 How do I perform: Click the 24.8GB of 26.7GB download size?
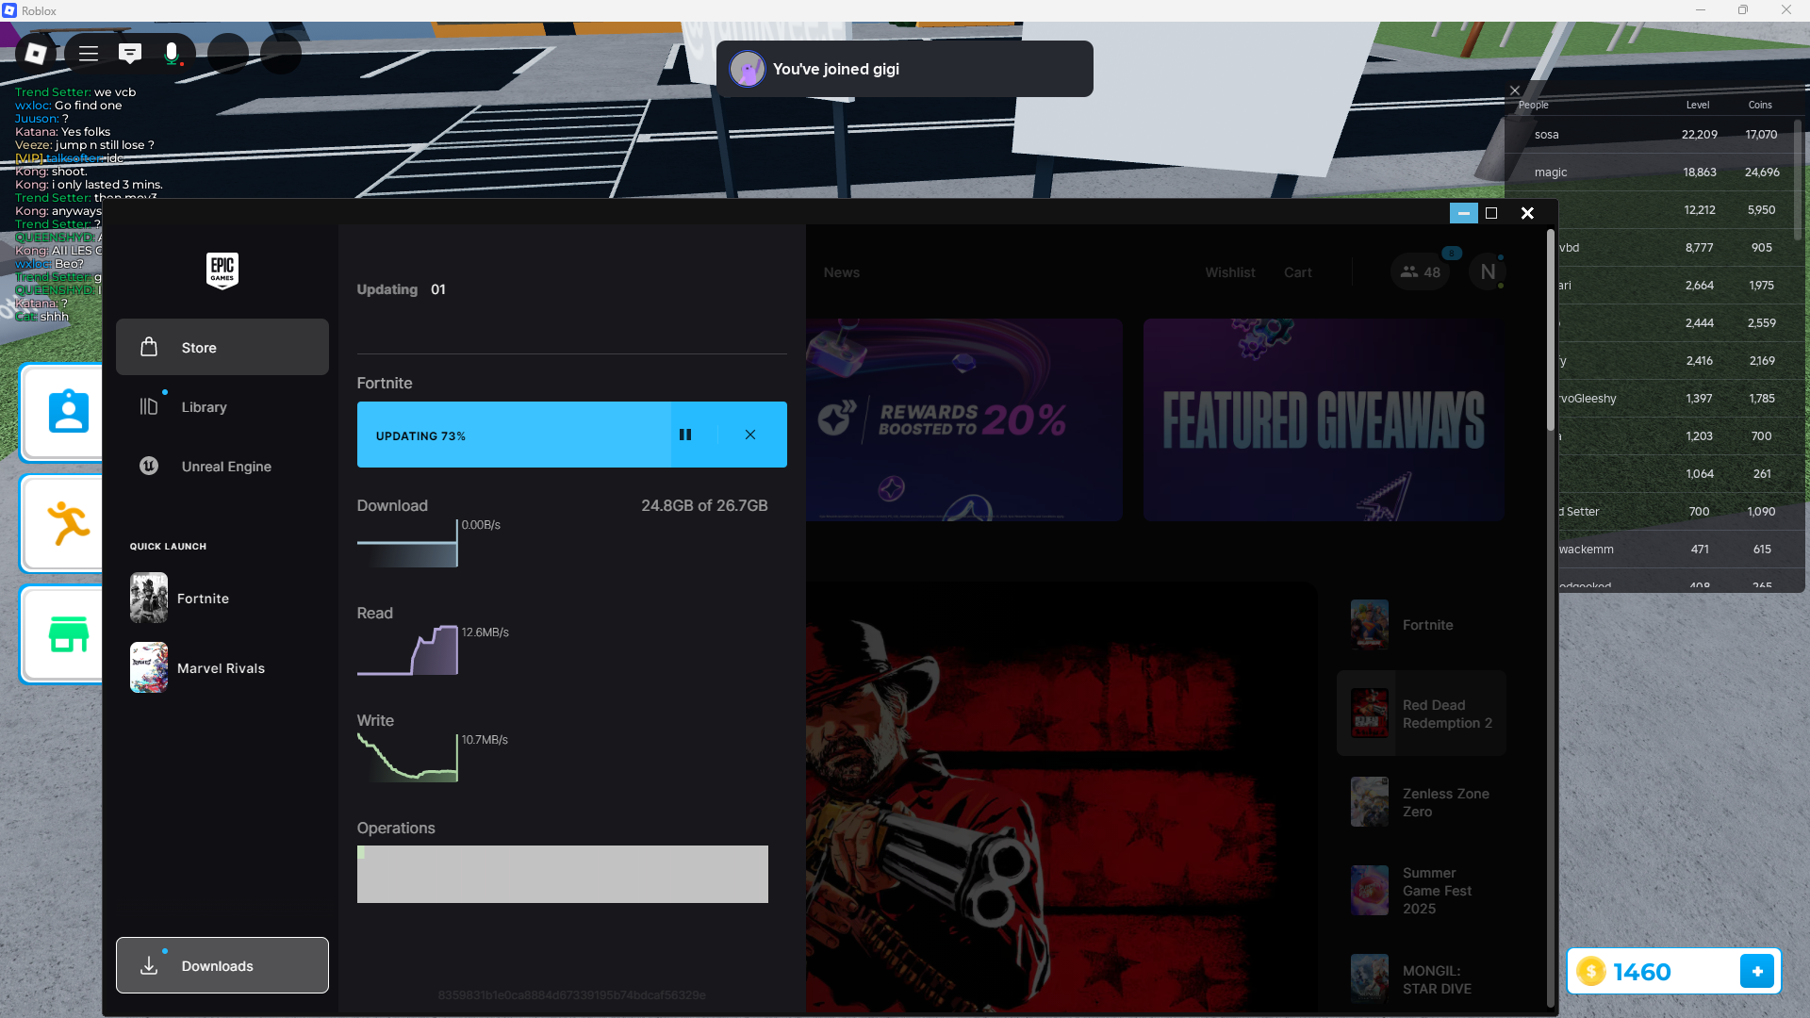pos(704,506)
